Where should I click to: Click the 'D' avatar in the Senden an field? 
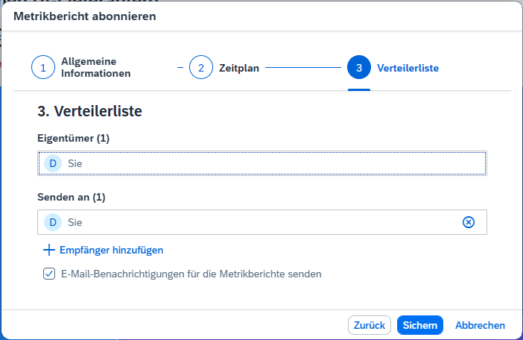pos(53,222)
